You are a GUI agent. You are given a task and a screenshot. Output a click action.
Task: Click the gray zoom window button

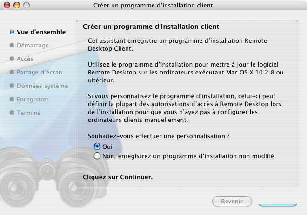tap(27, 5)
